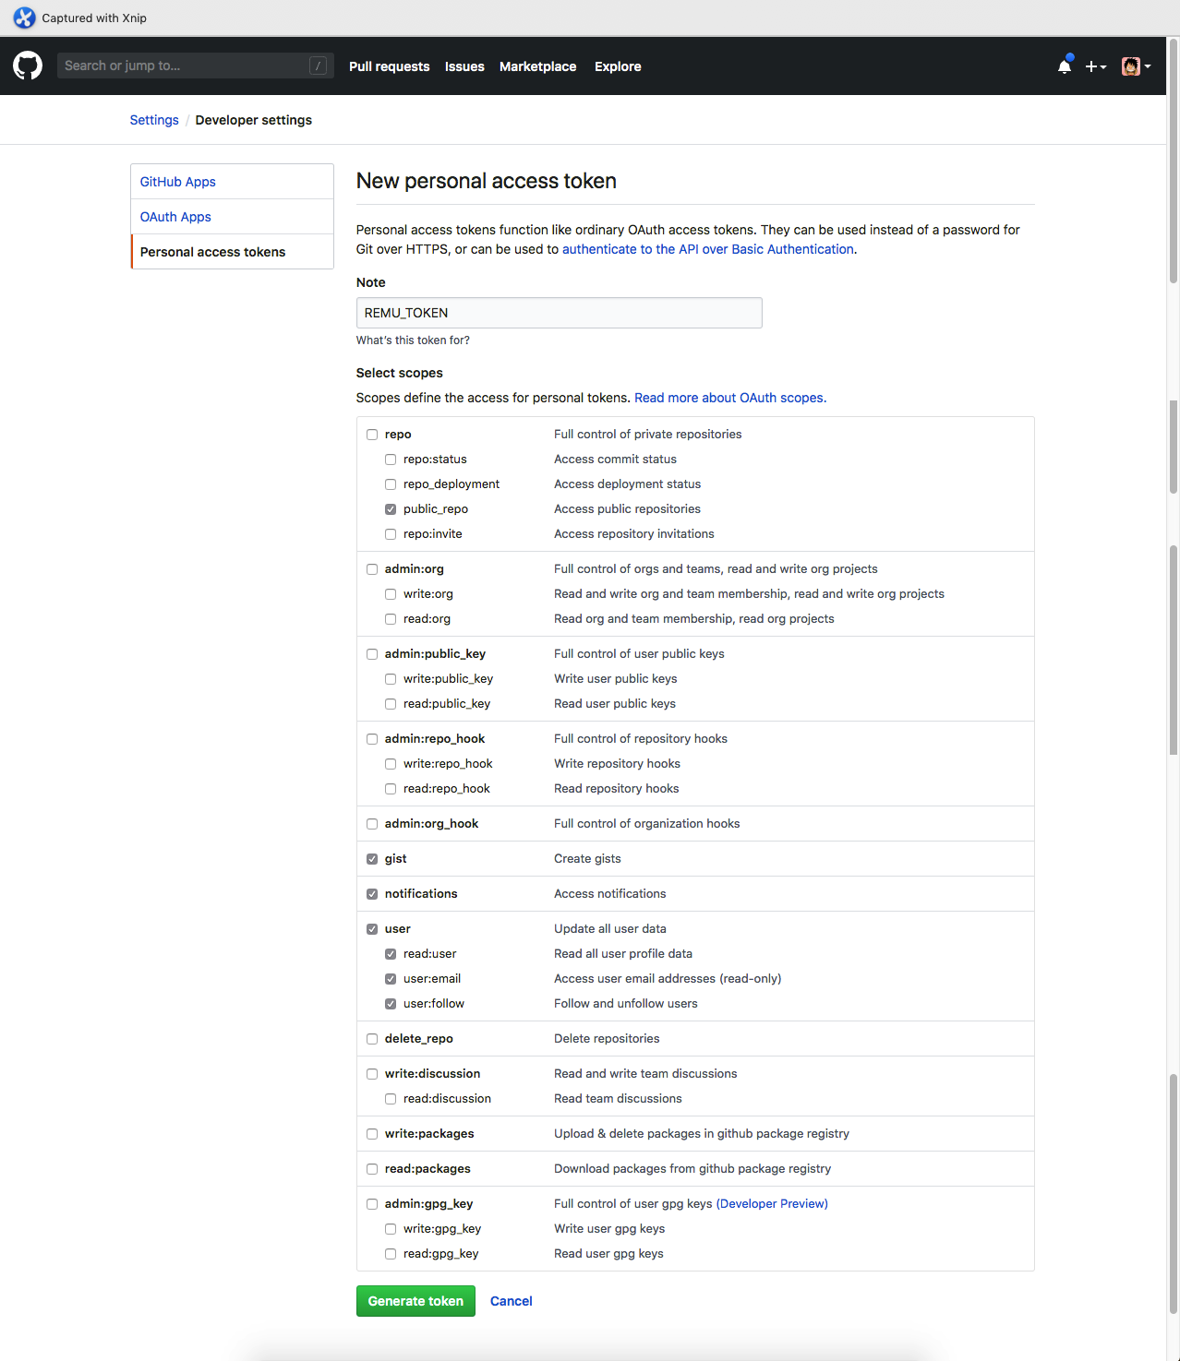Check the write:repo_hook scope
1180x1361 pixels.
tap(391, 764)
